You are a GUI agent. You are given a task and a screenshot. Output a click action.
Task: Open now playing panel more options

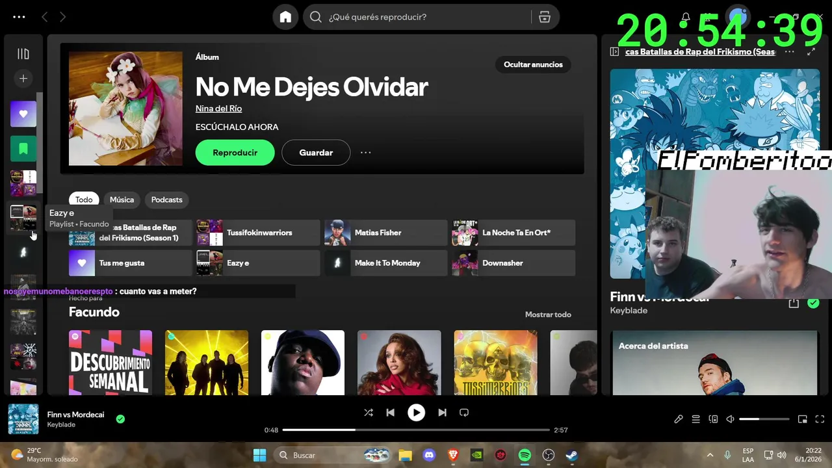point(790,52)
